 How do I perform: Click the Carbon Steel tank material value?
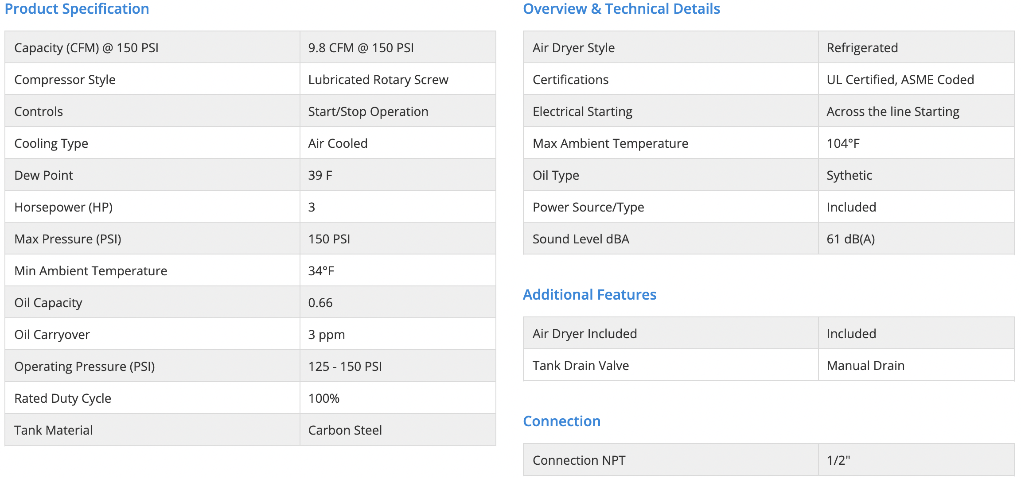point(345,430)
